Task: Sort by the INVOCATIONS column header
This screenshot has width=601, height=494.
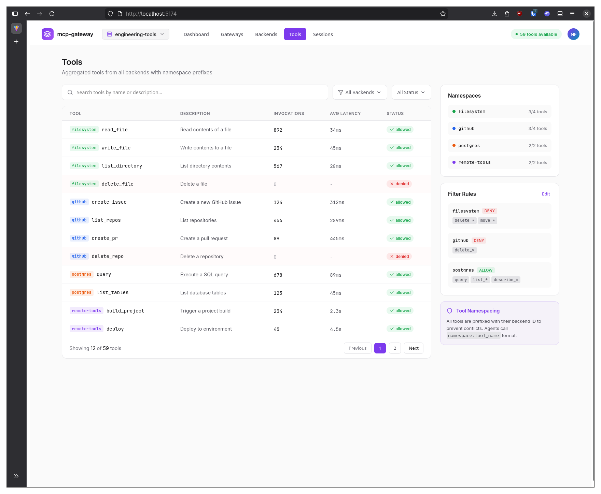Action: click(x=289, y=114)
